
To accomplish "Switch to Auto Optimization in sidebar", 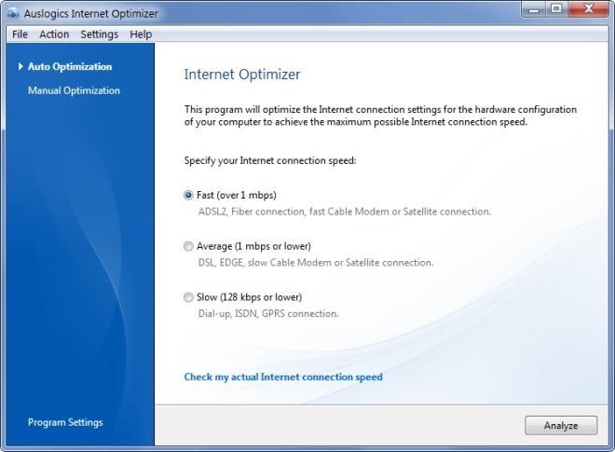I will (x=70, y=67).
